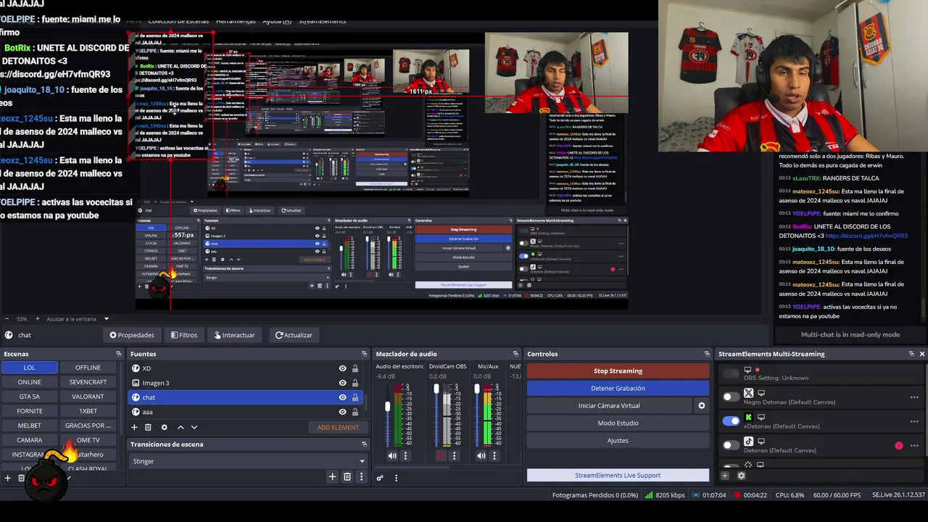Enable Negro Detonao X stream toggle

[x=731, y=397]
